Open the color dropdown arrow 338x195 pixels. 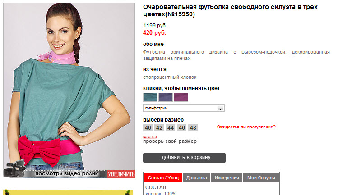[x=220, y=108]
